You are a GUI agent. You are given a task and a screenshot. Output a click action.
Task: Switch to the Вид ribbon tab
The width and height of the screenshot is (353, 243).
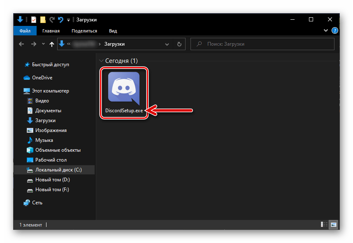click(x=113, y=31)
